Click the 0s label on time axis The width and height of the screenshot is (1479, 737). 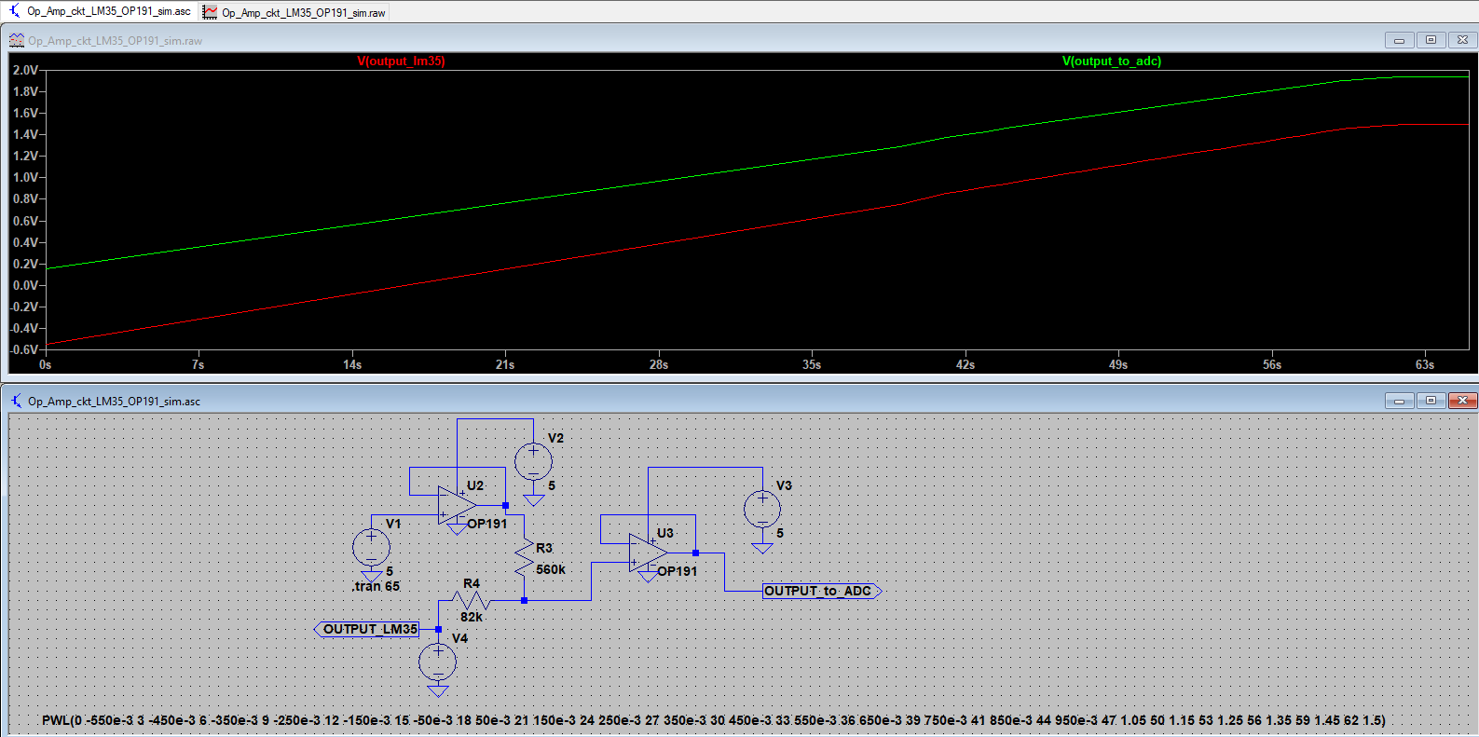45,364
